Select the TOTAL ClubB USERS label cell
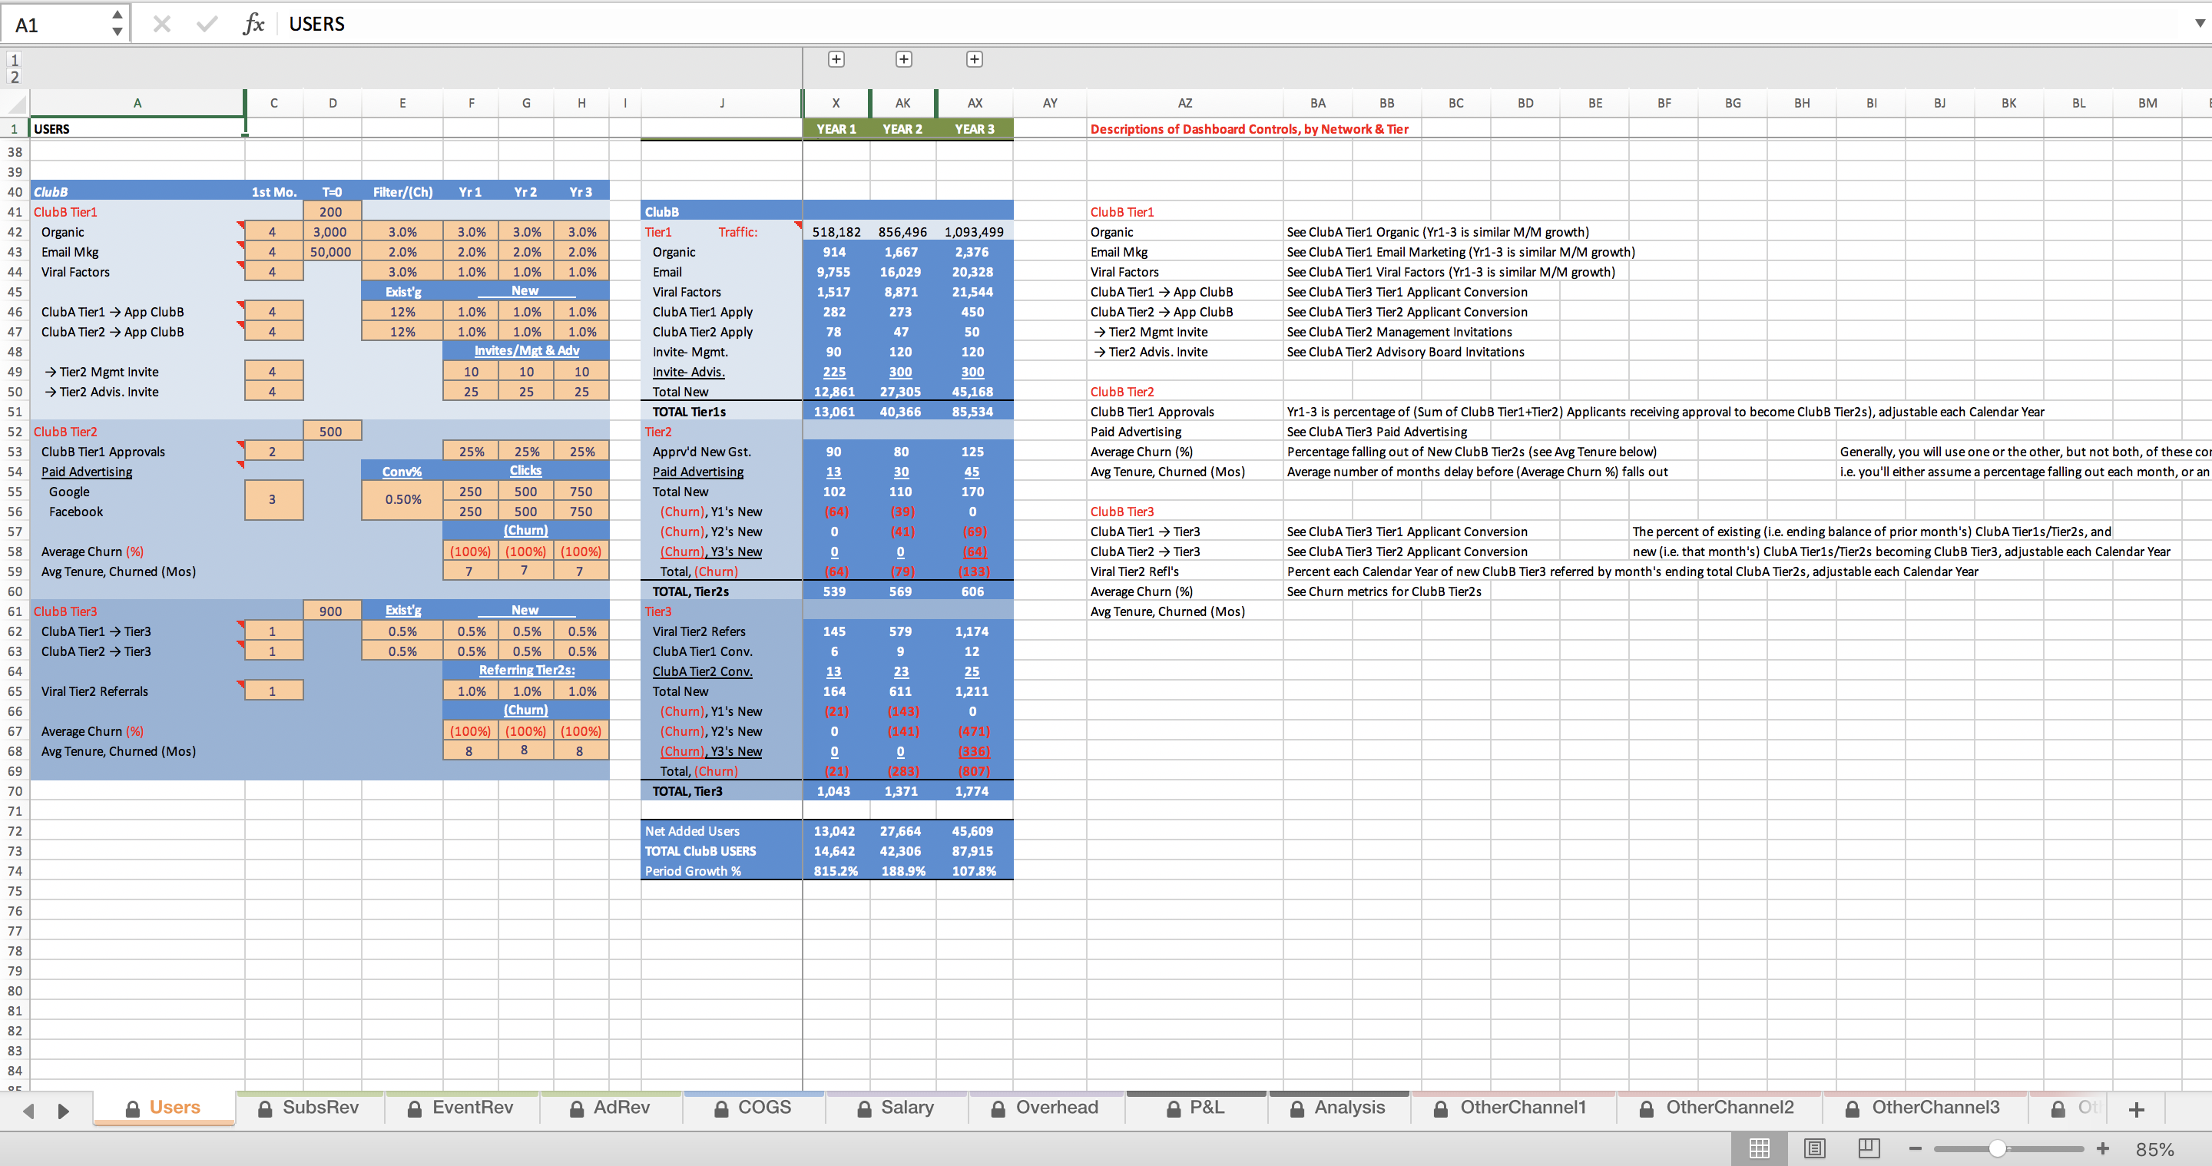Screen dimensions: 2212x1166 [721, 851]
